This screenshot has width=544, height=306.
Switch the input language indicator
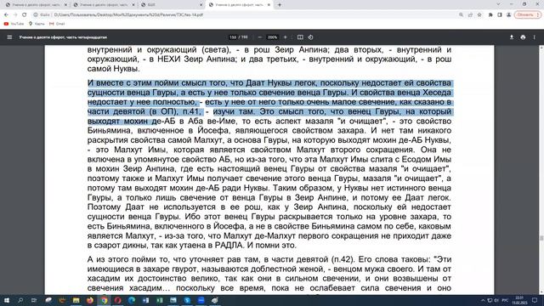pos(505,300)
